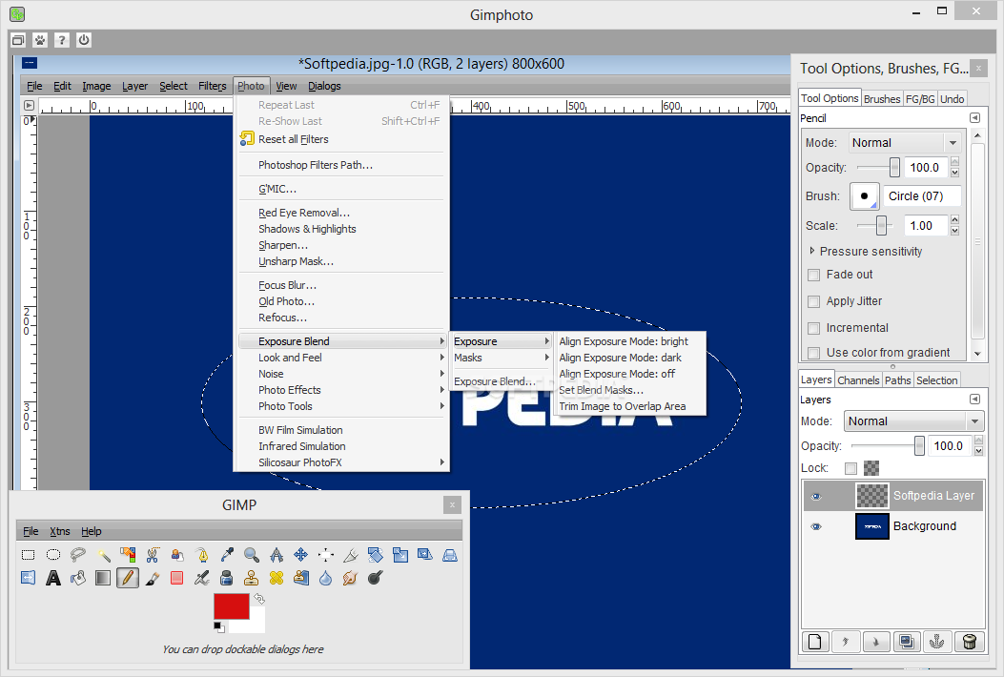Viewport: 1004px width, 677px height.
Task: Duplicate the layer button
Action: [907, 641]
